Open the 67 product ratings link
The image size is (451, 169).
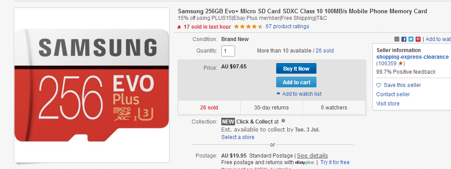coord(287,26)
